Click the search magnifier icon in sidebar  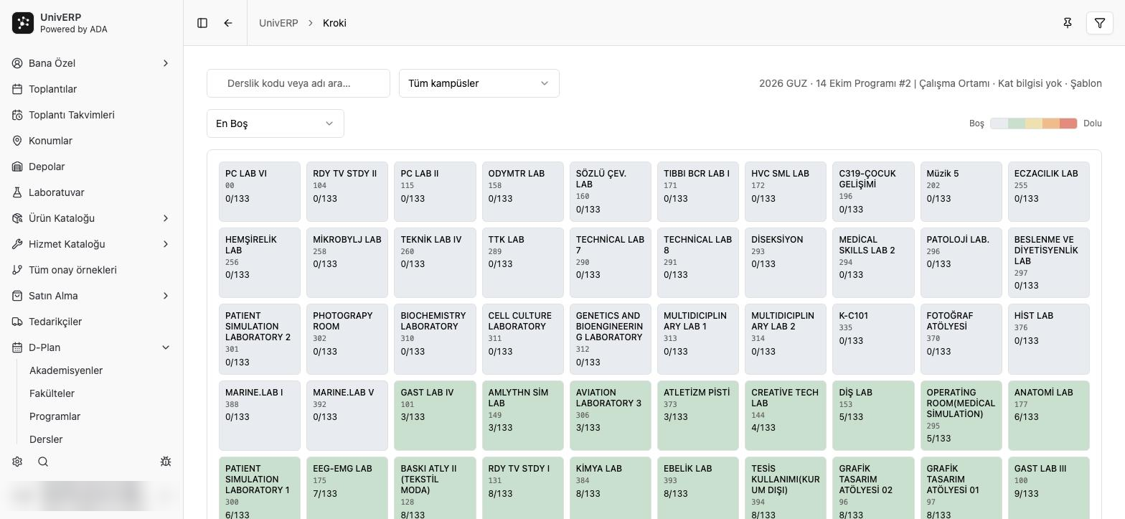[x=43, y=462]
